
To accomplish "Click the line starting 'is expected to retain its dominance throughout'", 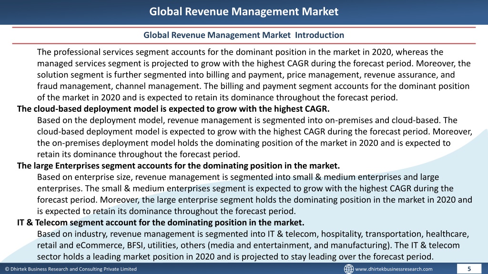I will click(166, 212).
